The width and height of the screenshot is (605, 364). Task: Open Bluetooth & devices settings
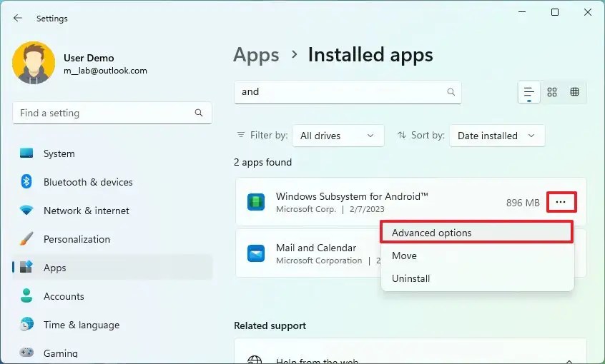[112, 182]
